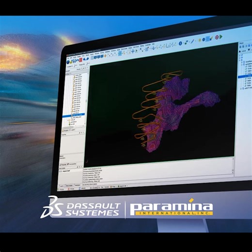
Task: Click the dark blue hexagon icon
Action: (x=204, y=40)
